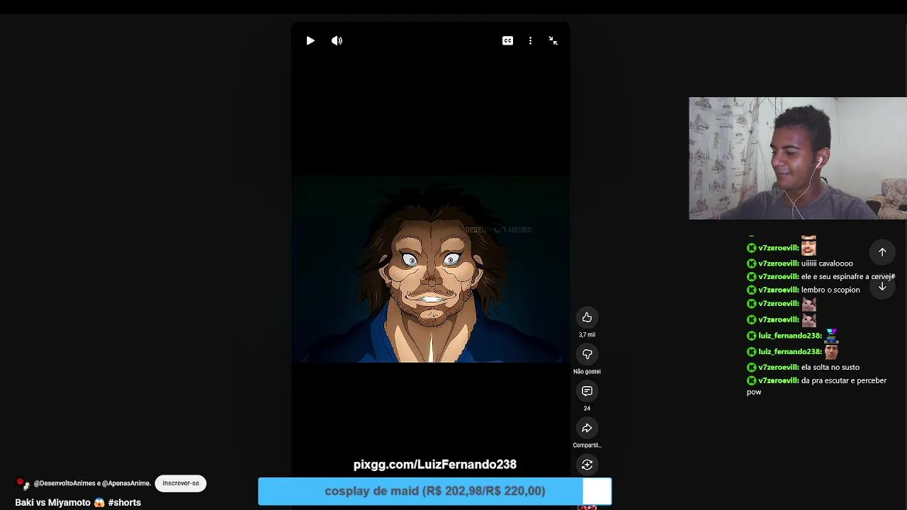Click chat message 'ele e seu espinafre a cerveja'
The width and height of the screenshot is (907, 510).
[x=848, y=277]
